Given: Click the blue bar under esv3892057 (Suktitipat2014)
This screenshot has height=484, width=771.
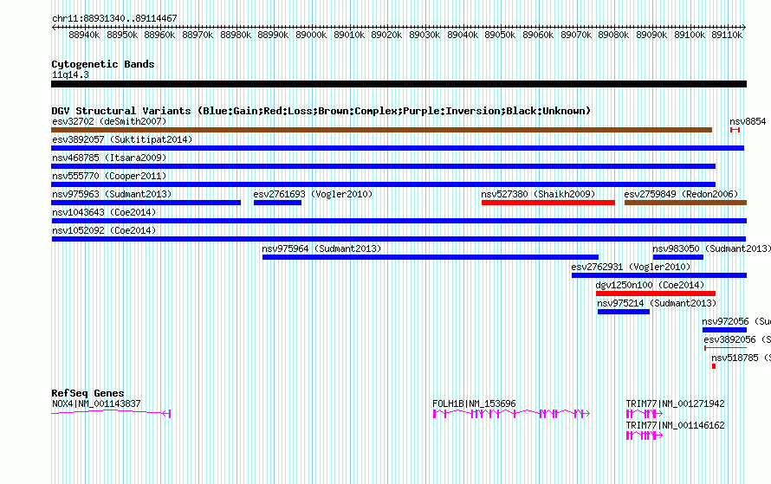Looking at the screenshot, I should [398, 148].
